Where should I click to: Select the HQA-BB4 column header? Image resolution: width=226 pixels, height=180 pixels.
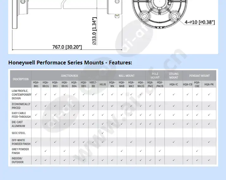click(x=74, y=84)
